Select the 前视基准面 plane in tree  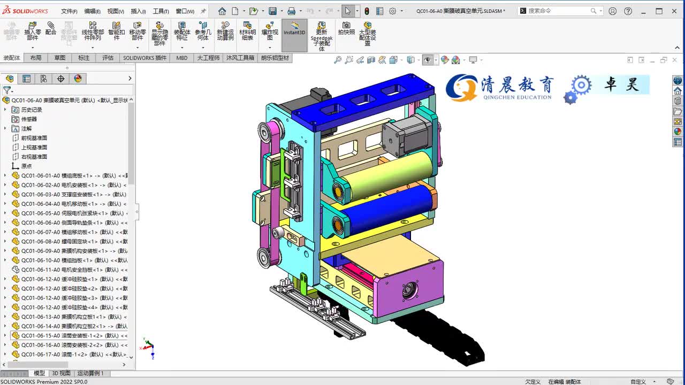coord(34,138)
